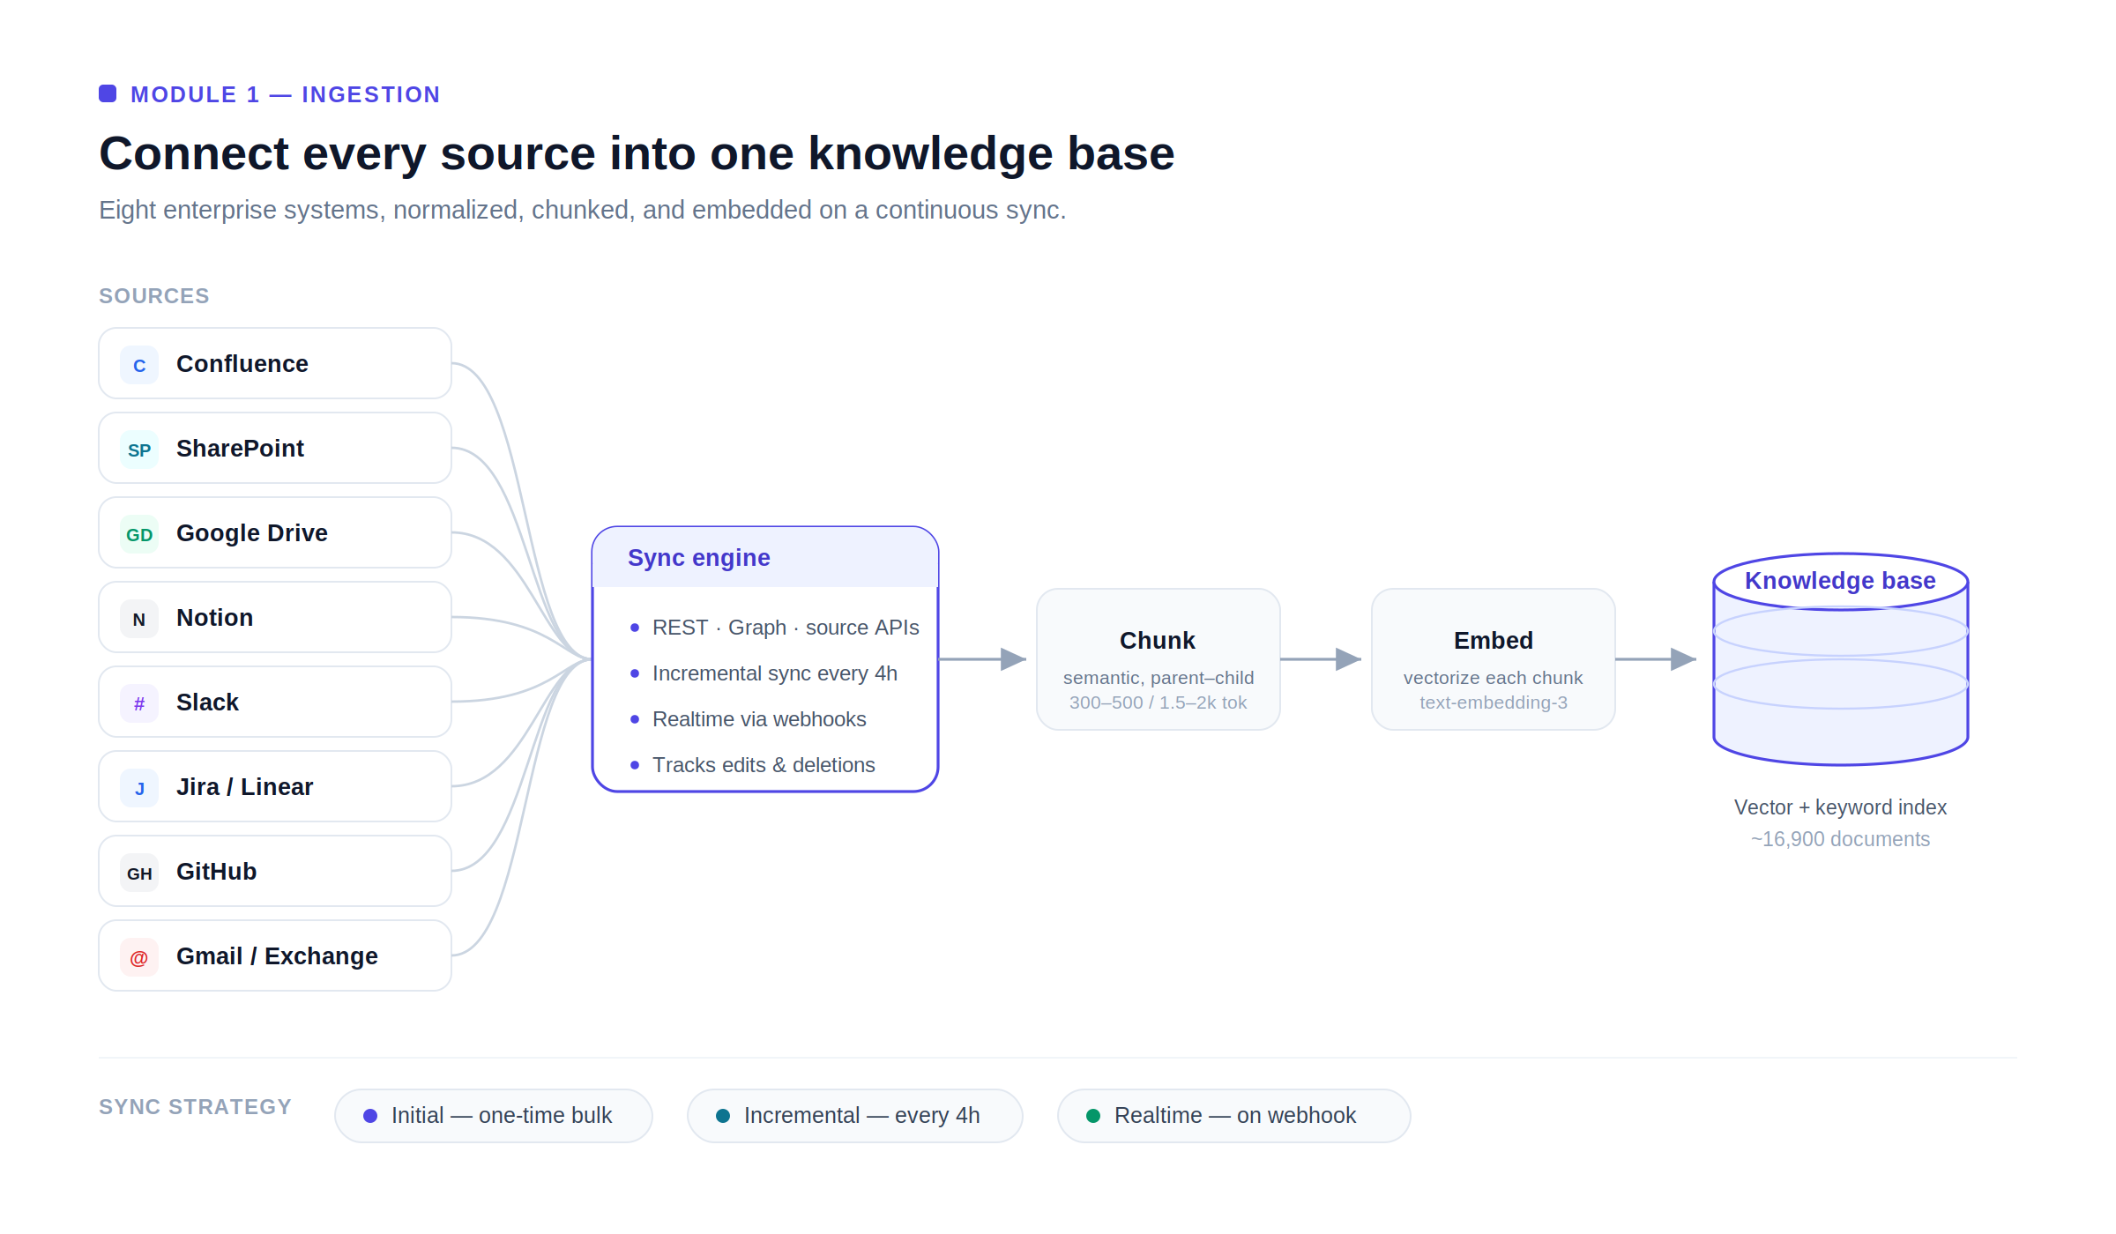Select the Jira / Linear source label
This screenshot has height=1234, width=2116.
(244, 786)
